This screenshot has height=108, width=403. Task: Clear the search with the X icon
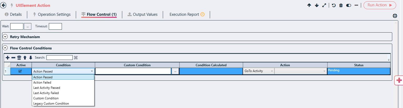coord(76,58)
